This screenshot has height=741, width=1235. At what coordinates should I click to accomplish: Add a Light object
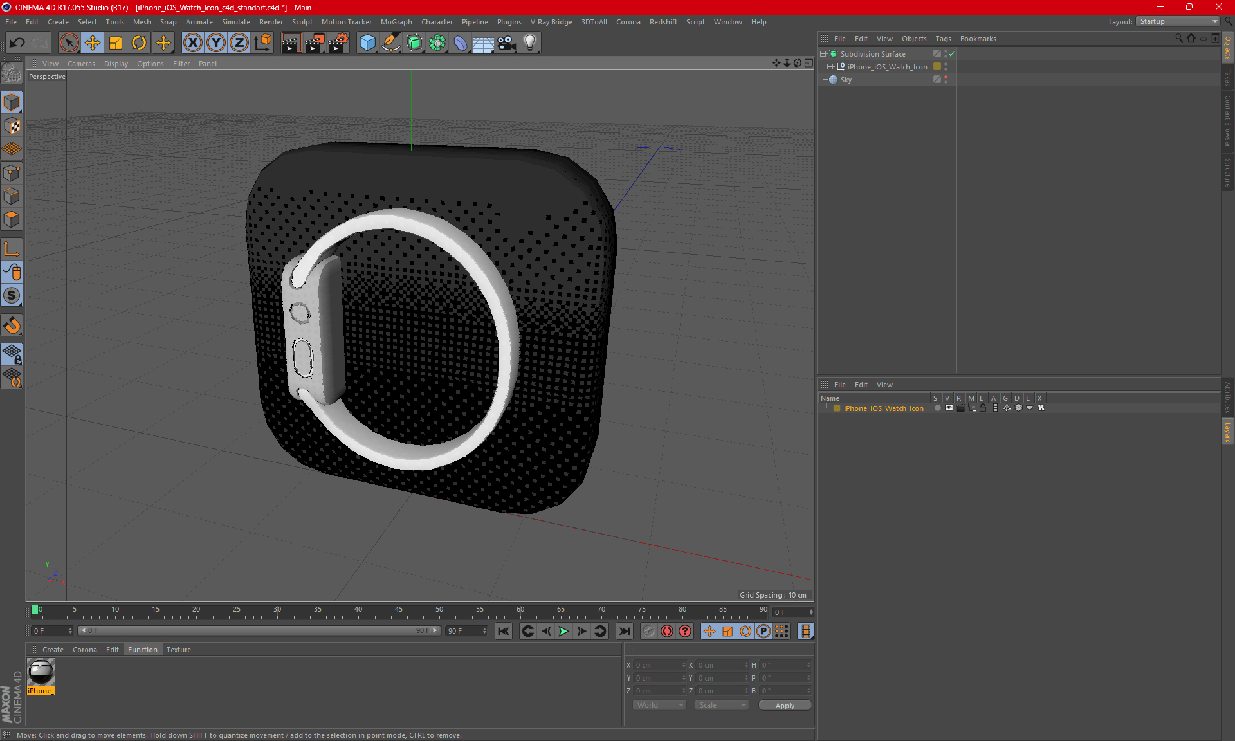tap(530, 43)
